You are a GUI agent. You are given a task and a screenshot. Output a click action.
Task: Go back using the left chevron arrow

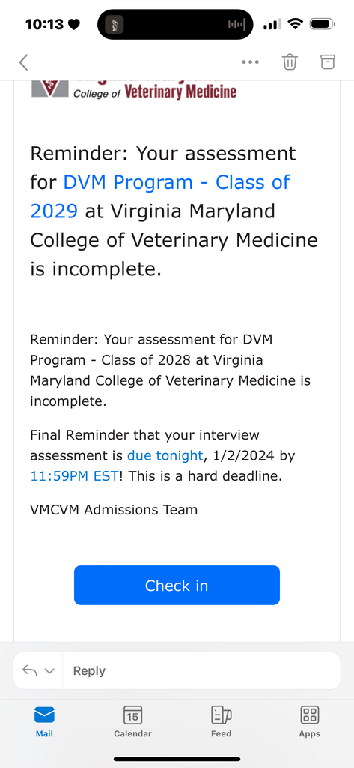pyautogui.click(x=23, y=62)
